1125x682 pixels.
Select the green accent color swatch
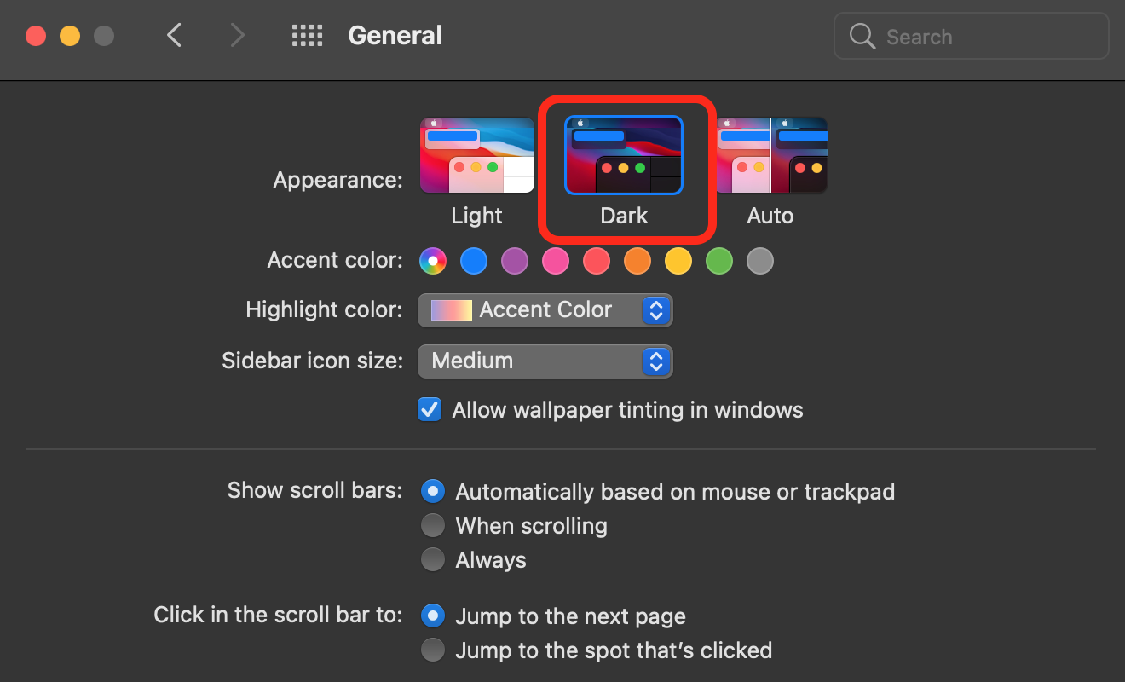pos(718,261)
